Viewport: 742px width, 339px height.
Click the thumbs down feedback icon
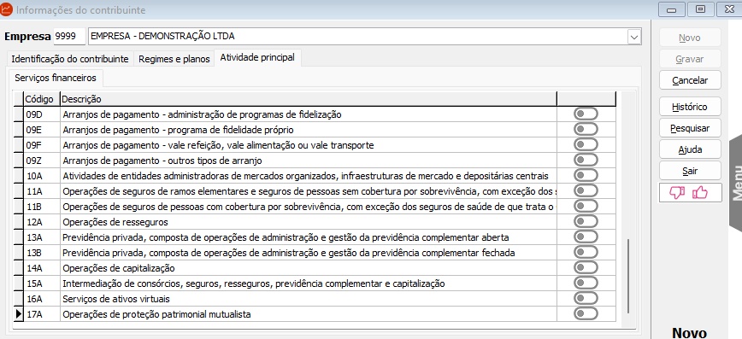coord(677,192)
